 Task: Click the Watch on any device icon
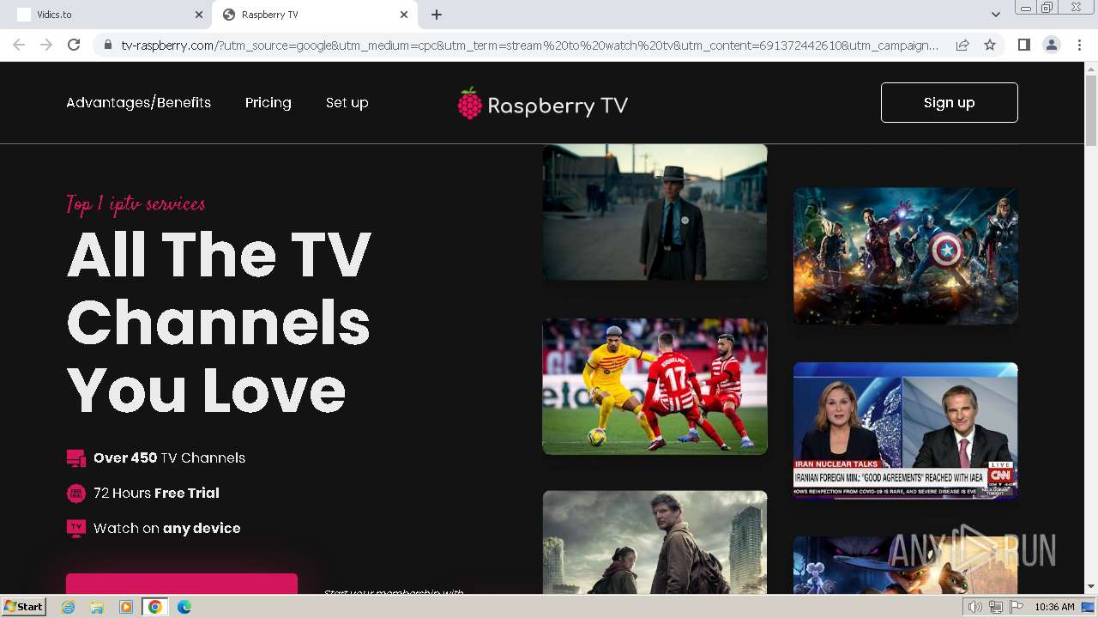(x=76, y=528)
